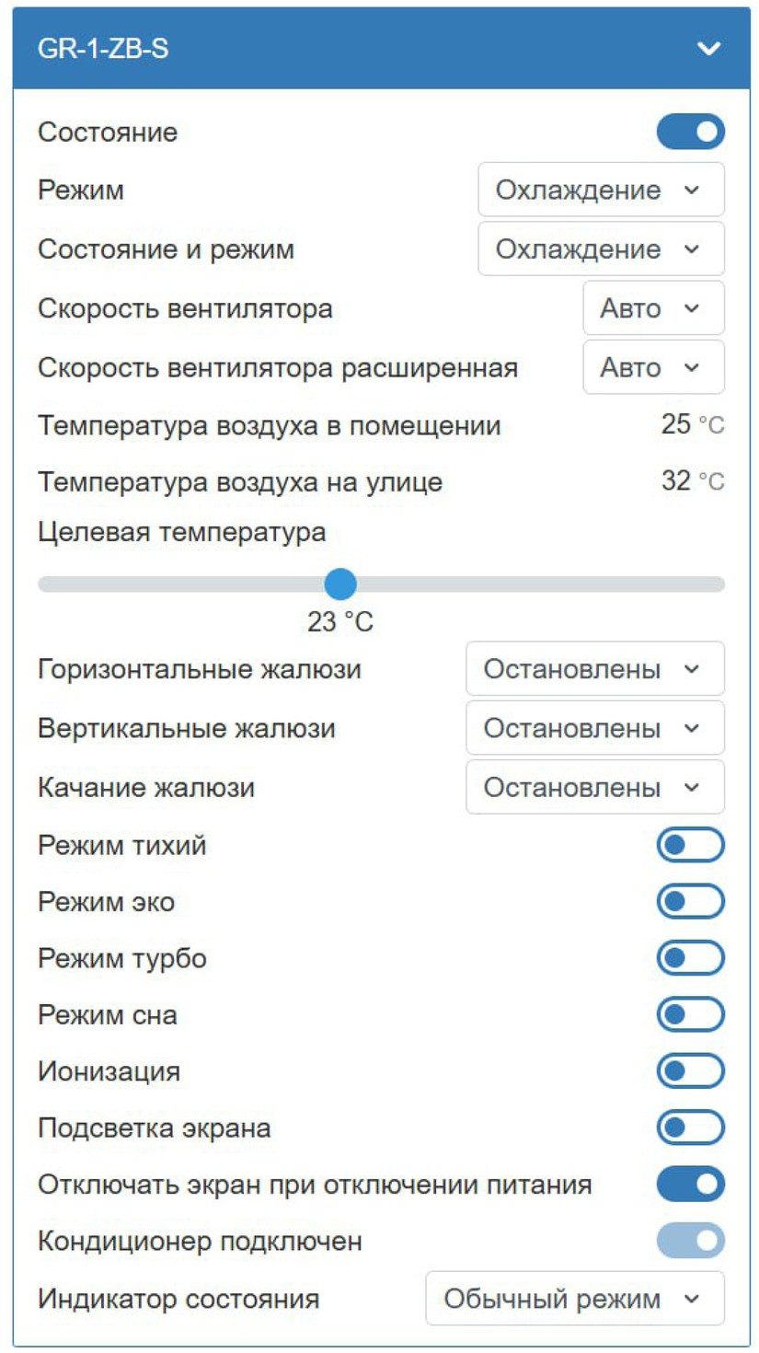The width and height of the screenshot is (759, 1353).
Task: Open the «Качание жалюзи» dropdown
Action: click(x=594, y=787)
